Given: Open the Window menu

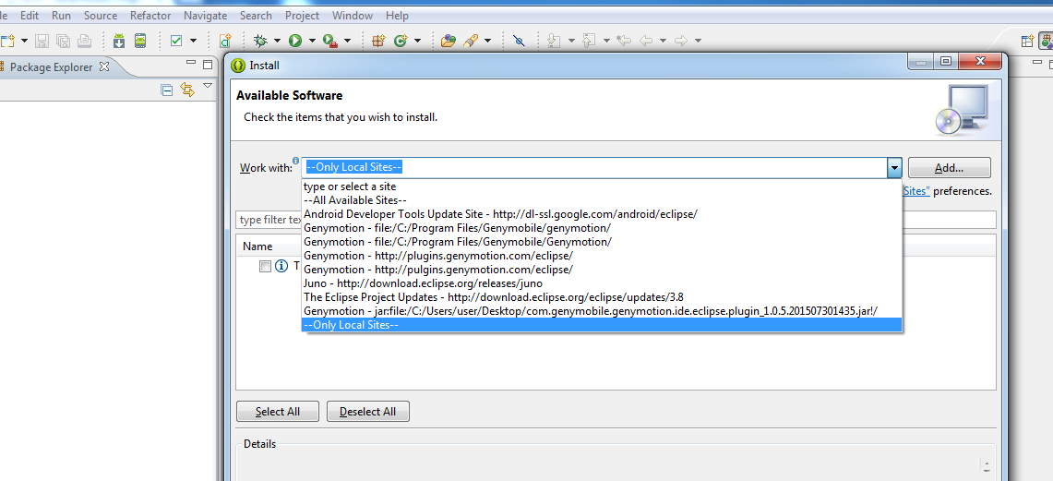Looking at the screenshot, I should pyautogui.click(x=353, y=15).
